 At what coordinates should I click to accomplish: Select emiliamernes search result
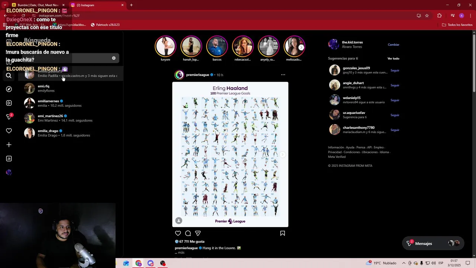(71, 103)
